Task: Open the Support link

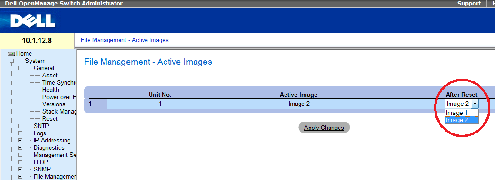Action: (469, 4)
